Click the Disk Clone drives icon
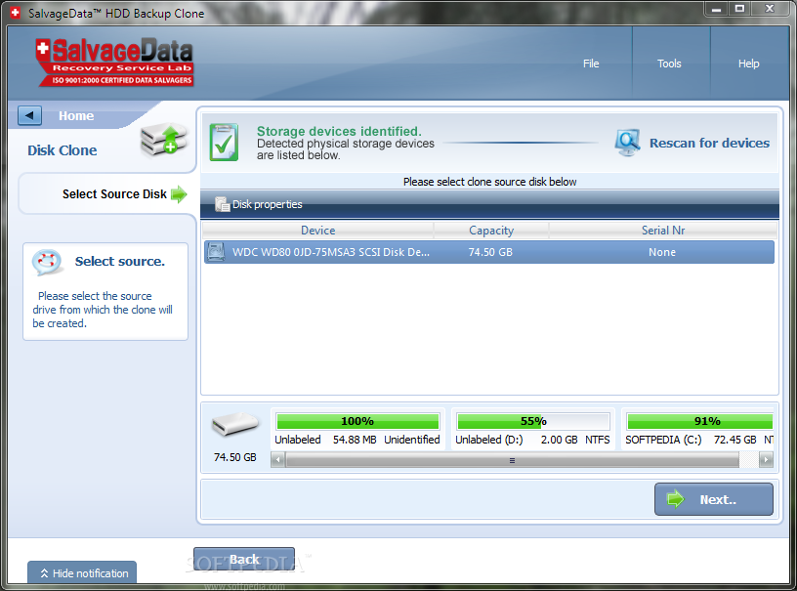The height and width of the screenshot is (591, 797). pyautogui.click(x=164, y=140)
